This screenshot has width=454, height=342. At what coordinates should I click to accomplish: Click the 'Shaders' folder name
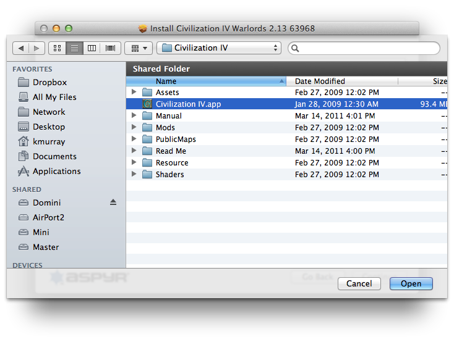(x=169, y=174)
